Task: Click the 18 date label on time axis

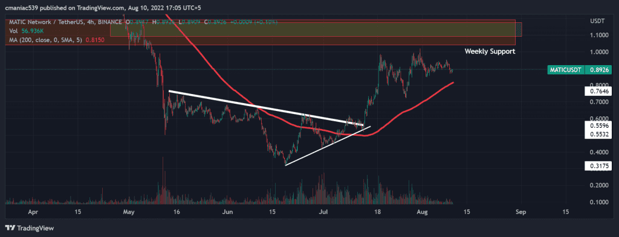Action: click(x=378, y=212)
